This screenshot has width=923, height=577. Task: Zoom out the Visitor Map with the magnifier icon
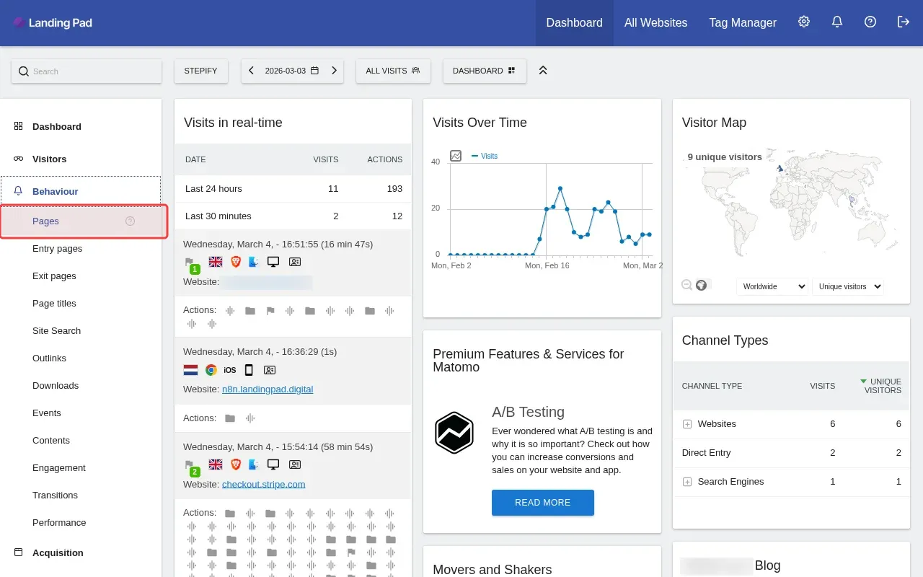(x=686, y=284)
